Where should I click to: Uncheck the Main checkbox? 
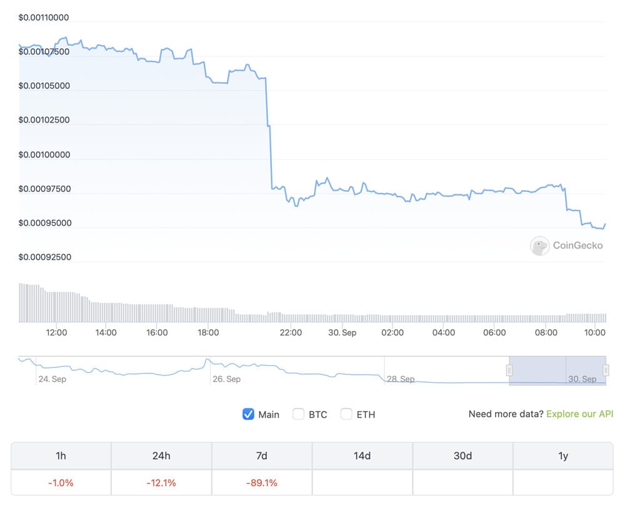(248, 414)
